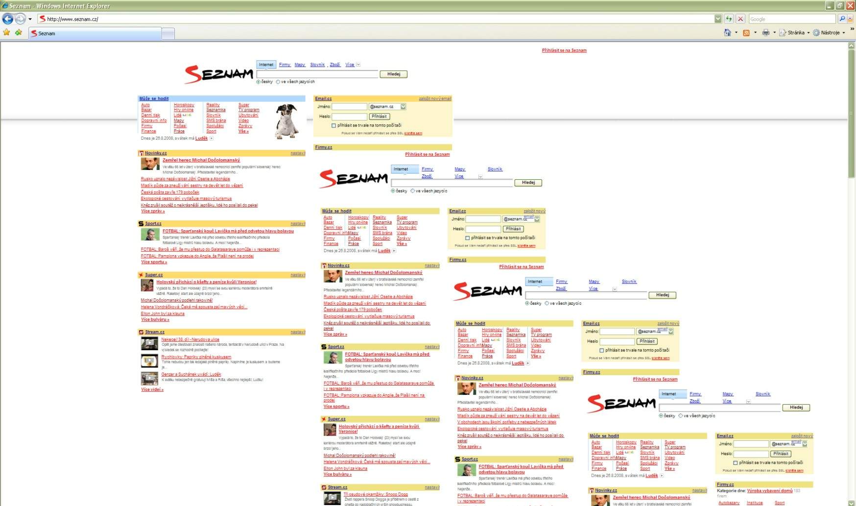Select 'Slovník' tab in outermost search
The height and width of the screenshot is (506, 856).
317,65
